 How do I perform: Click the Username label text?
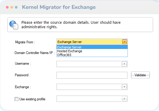click(x=23, y=64)
